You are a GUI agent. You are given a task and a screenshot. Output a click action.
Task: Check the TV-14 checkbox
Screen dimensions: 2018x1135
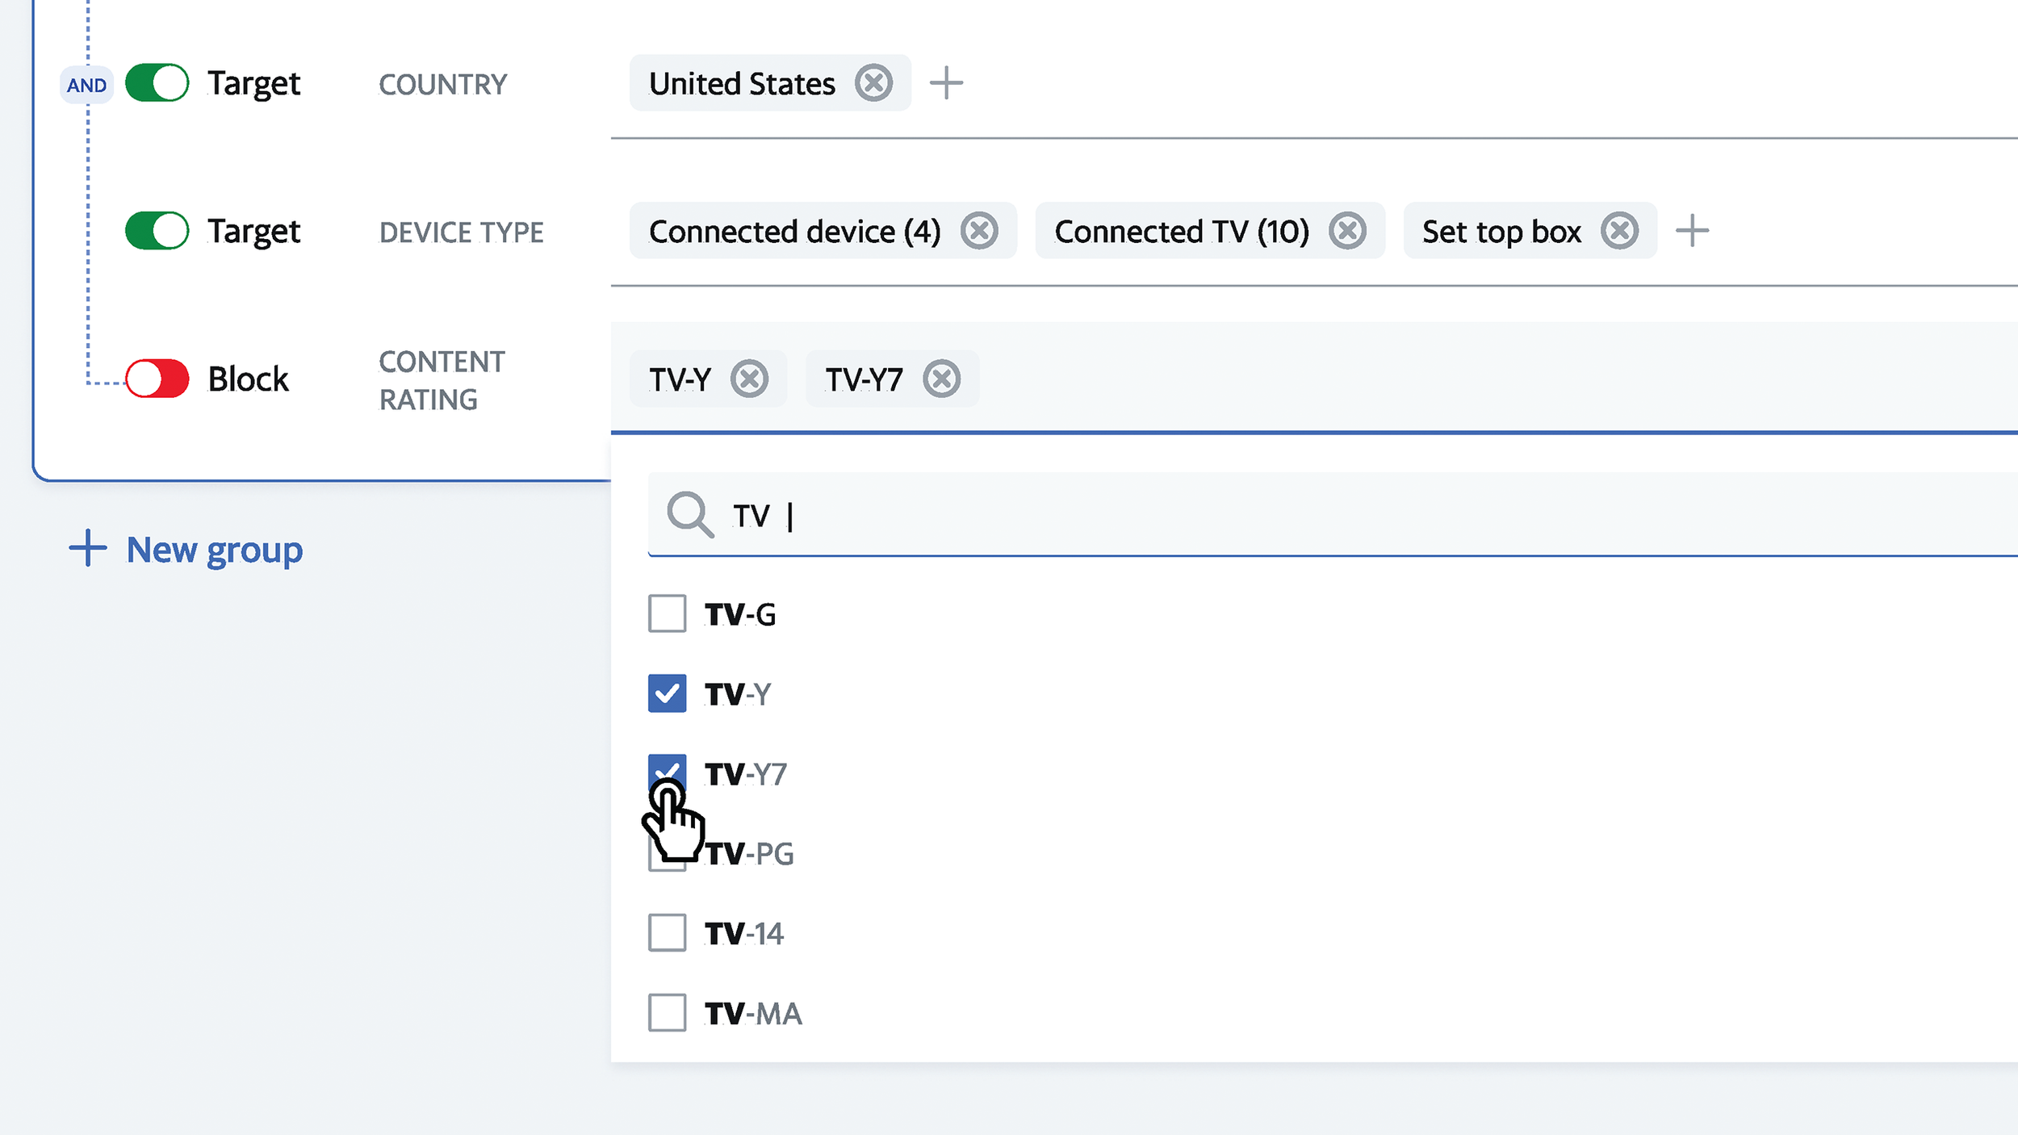667,932
